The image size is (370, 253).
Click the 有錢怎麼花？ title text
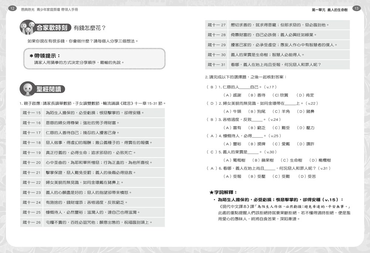[x=90, y=28]
